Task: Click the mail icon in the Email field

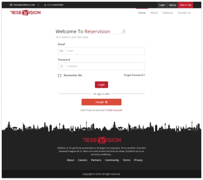Action: [x=62, y=51]
